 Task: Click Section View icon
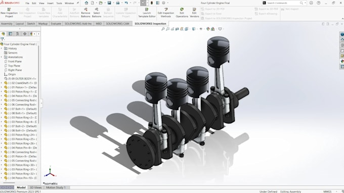(x=177, y=29)
